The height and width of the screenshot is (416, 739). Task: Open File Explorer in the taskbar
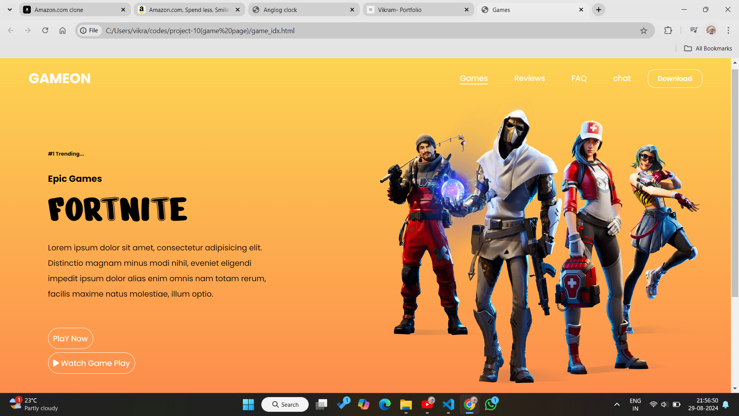(406, 404)
